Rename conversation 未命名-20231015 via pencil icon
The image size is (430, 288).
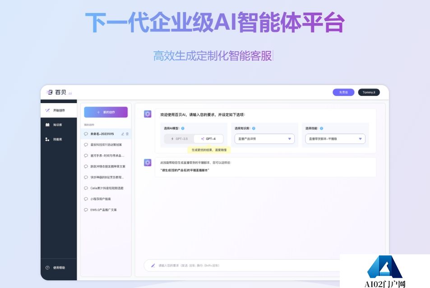tap(123, 134)
